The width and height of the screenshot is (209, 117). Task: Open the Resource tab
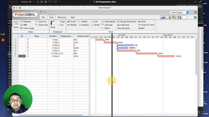tap(62, 17)
